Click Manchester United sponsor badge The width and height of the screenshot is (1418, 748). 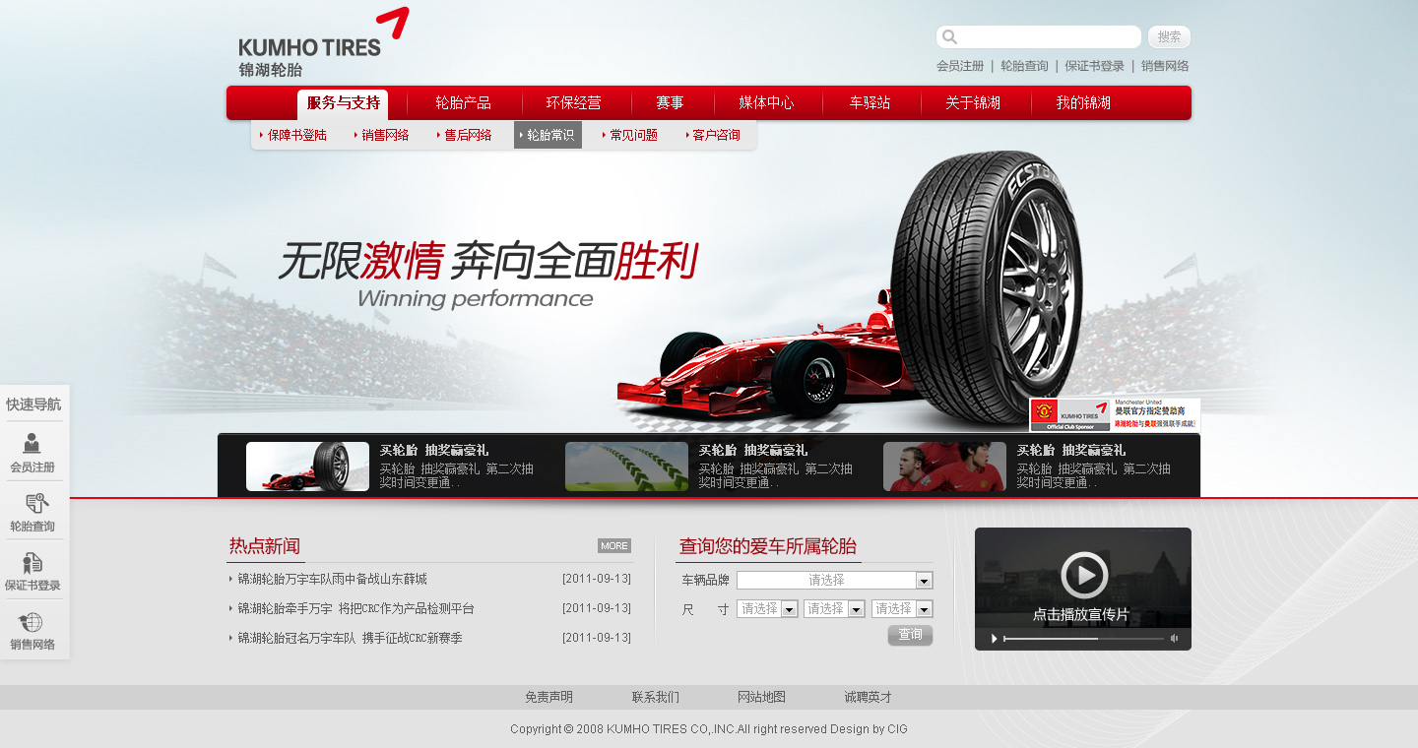[1115, 414]
